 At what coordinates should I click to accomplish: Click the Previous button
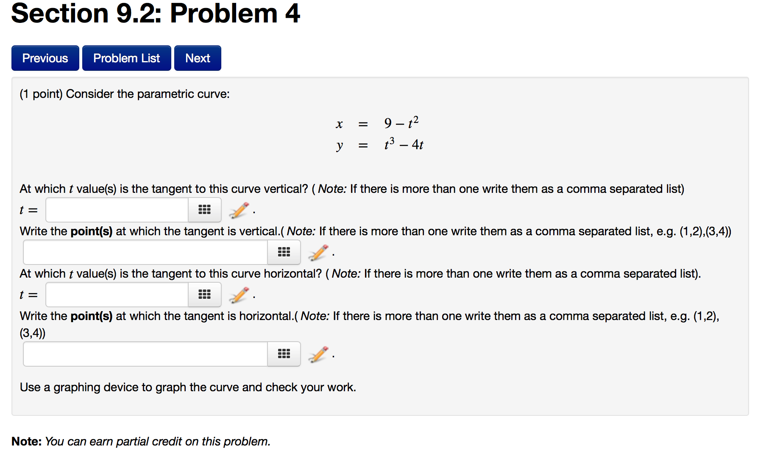(45, 58)
